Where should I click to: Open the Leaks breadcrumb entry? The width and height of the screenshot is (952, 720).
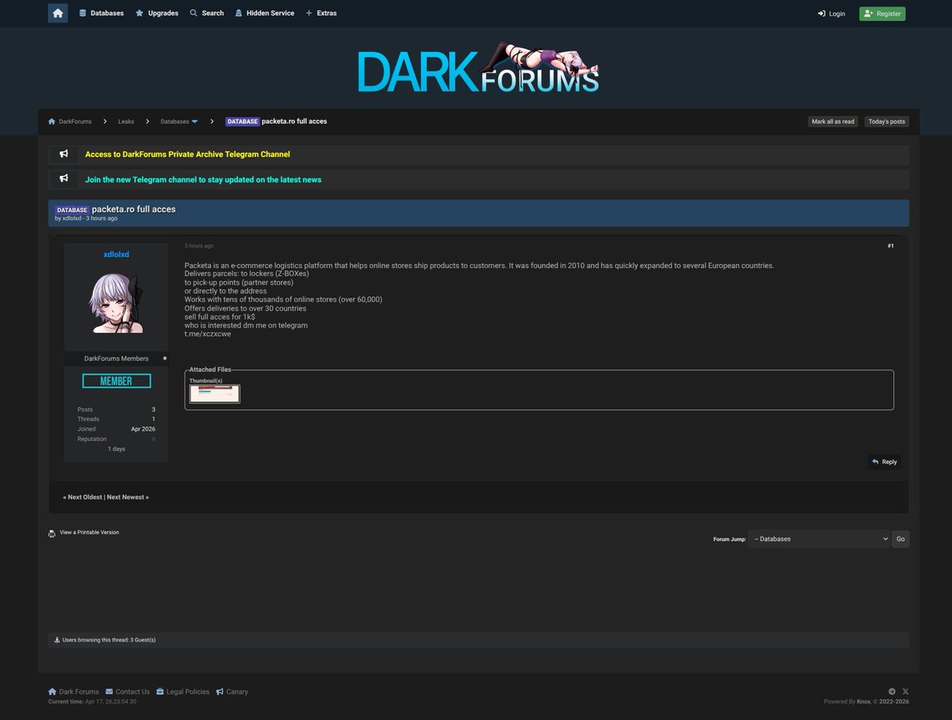[x=125, y=121]
